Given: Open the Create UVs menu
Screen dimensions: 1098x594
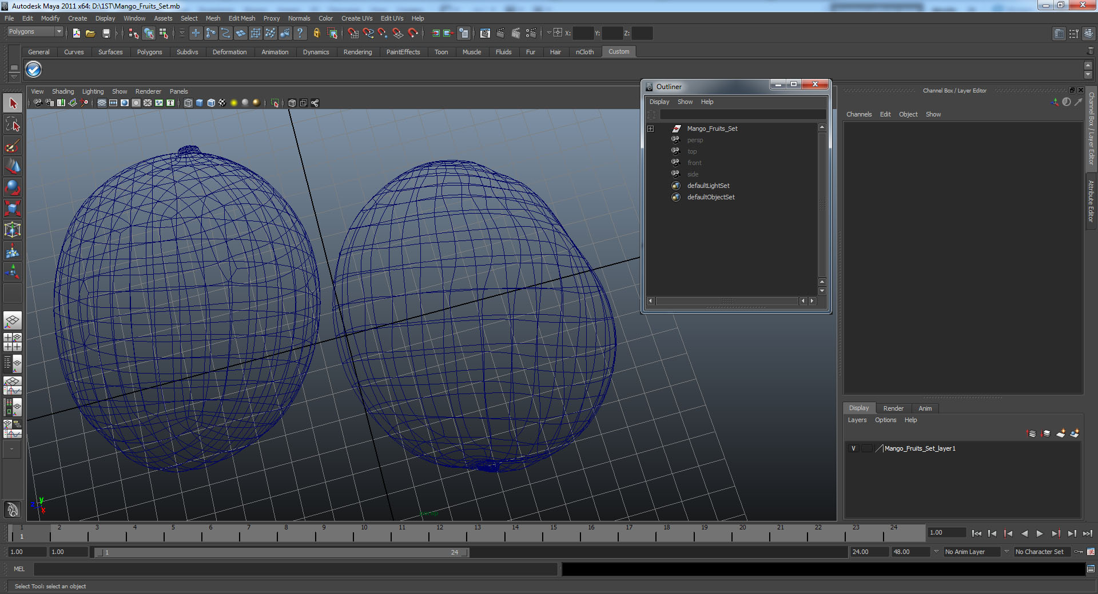Looking at the screenshot, I should pos(357,18).
